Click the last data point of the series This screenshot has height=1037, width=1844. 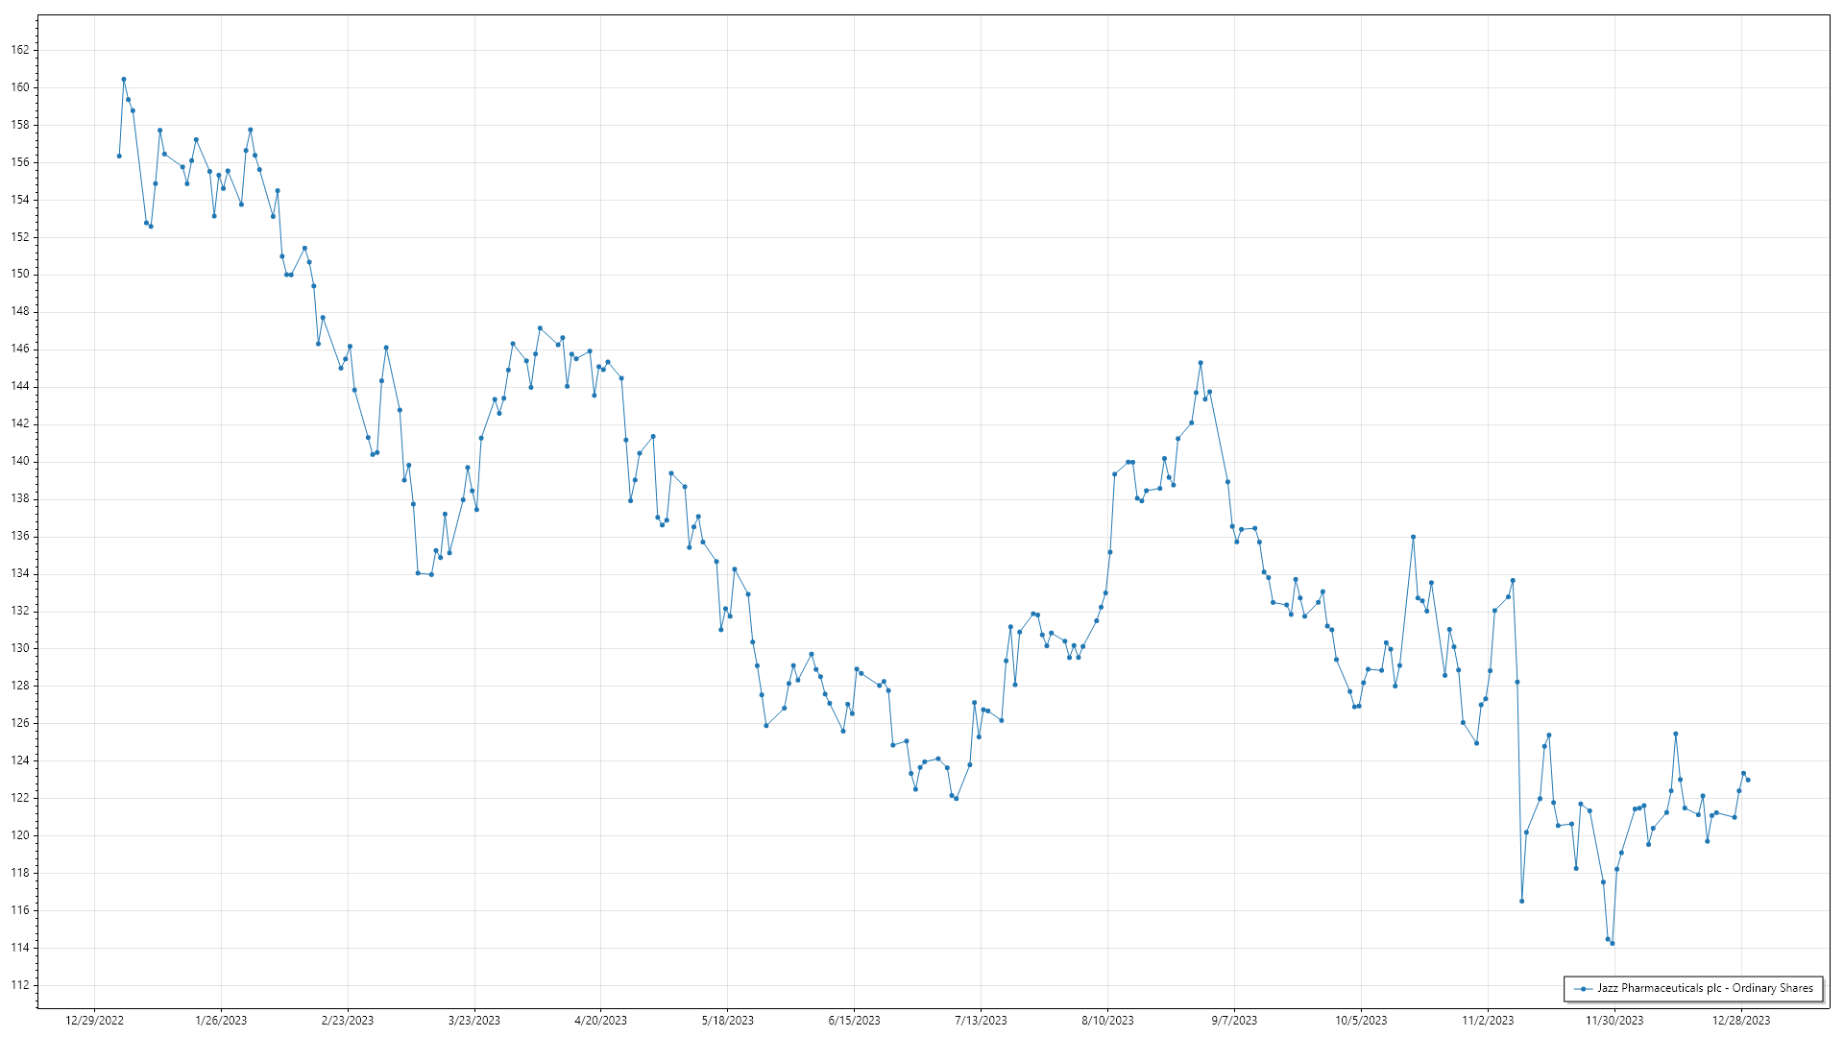(x=1748, y=780)
